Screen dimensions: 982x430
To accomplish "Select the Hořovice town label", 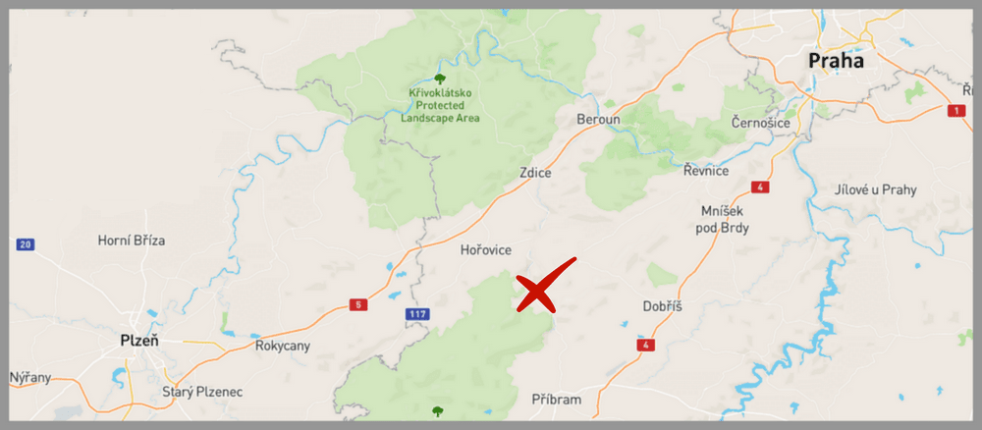I will pyautogui.click(x=486, y=250).
